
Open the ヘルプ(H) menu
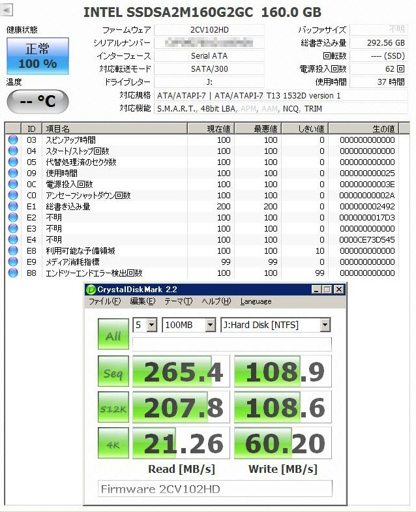click(x=216, y=301)
